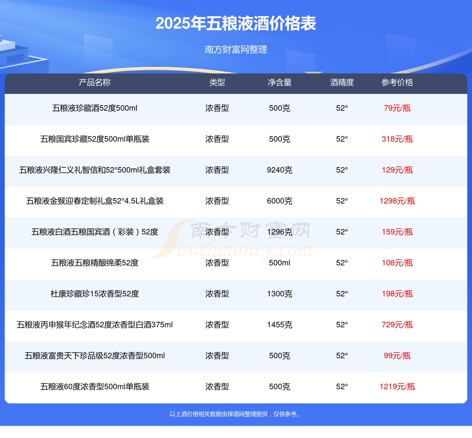472x438 pixels.
Task: Select product 五粮液珍藏酒52度500ml
Action: [95, 108]
